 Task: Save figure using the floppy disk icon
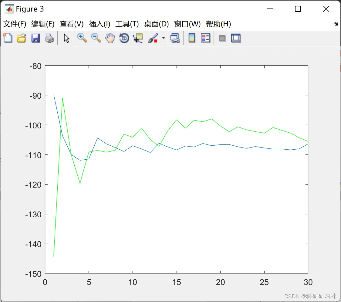[35, 38]
